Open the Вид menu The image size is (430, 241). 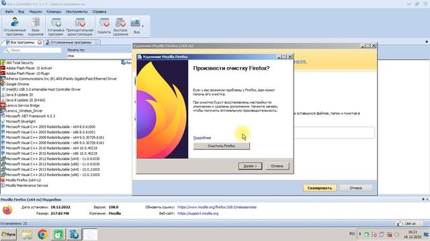pos(21,12)
